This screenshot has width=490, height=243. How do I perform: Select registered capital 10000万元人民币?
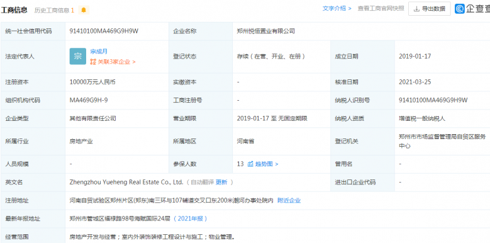(92, 82)
